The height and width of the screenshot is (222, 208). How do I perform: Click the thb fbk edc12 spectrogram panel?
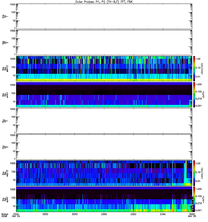pos(104,69)
